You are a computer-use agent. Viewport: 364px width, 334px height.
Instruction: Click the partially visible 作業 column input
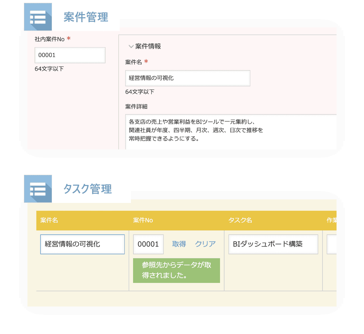point(332,244)
